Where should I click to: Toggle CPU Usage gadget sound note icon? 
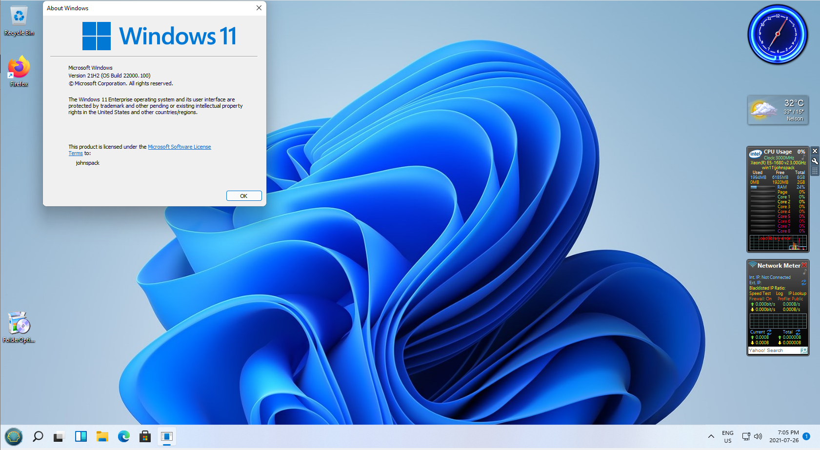click(803, 157)
